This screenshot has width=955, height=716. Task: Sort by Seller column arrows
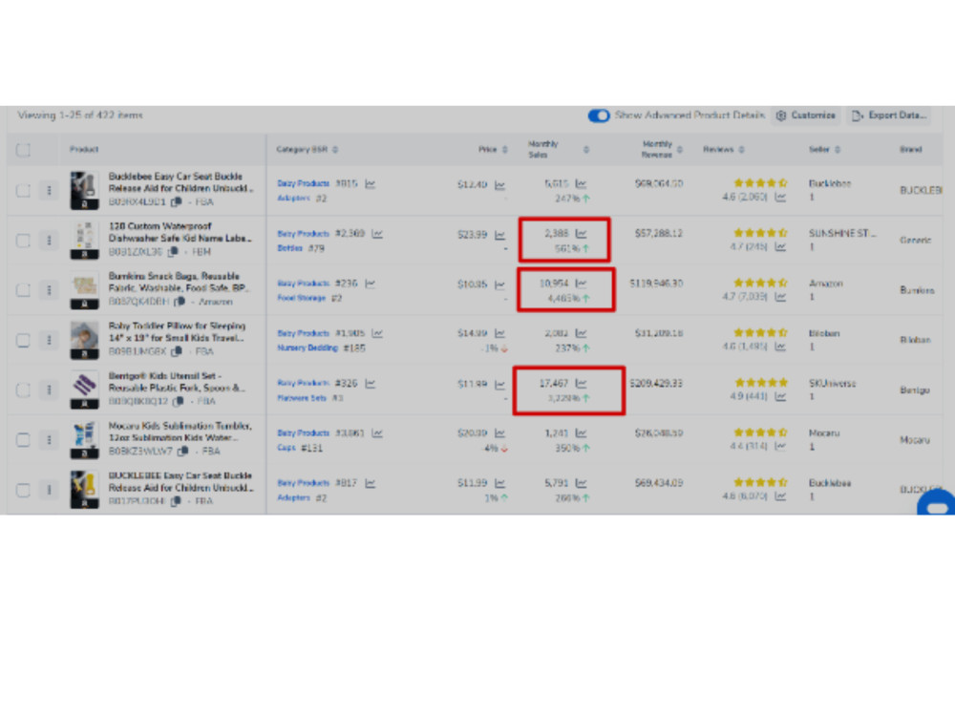pos(838,150)
